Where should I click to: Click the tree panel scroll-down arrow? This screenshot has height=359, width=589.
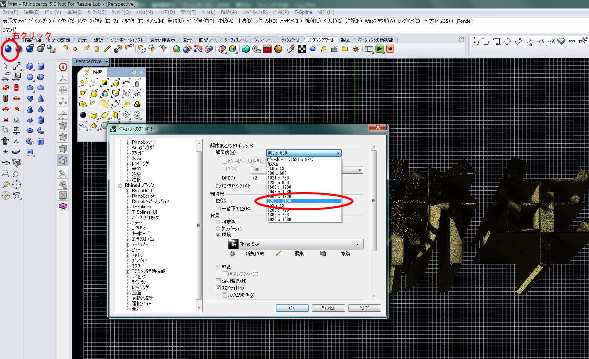pyautogui.click(x=199, y=308)
